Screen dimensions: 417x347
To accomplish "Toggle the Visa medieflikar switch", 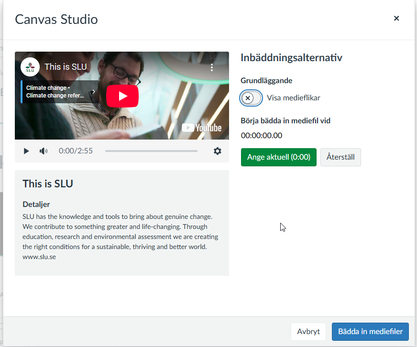I will tap(251, 98).
